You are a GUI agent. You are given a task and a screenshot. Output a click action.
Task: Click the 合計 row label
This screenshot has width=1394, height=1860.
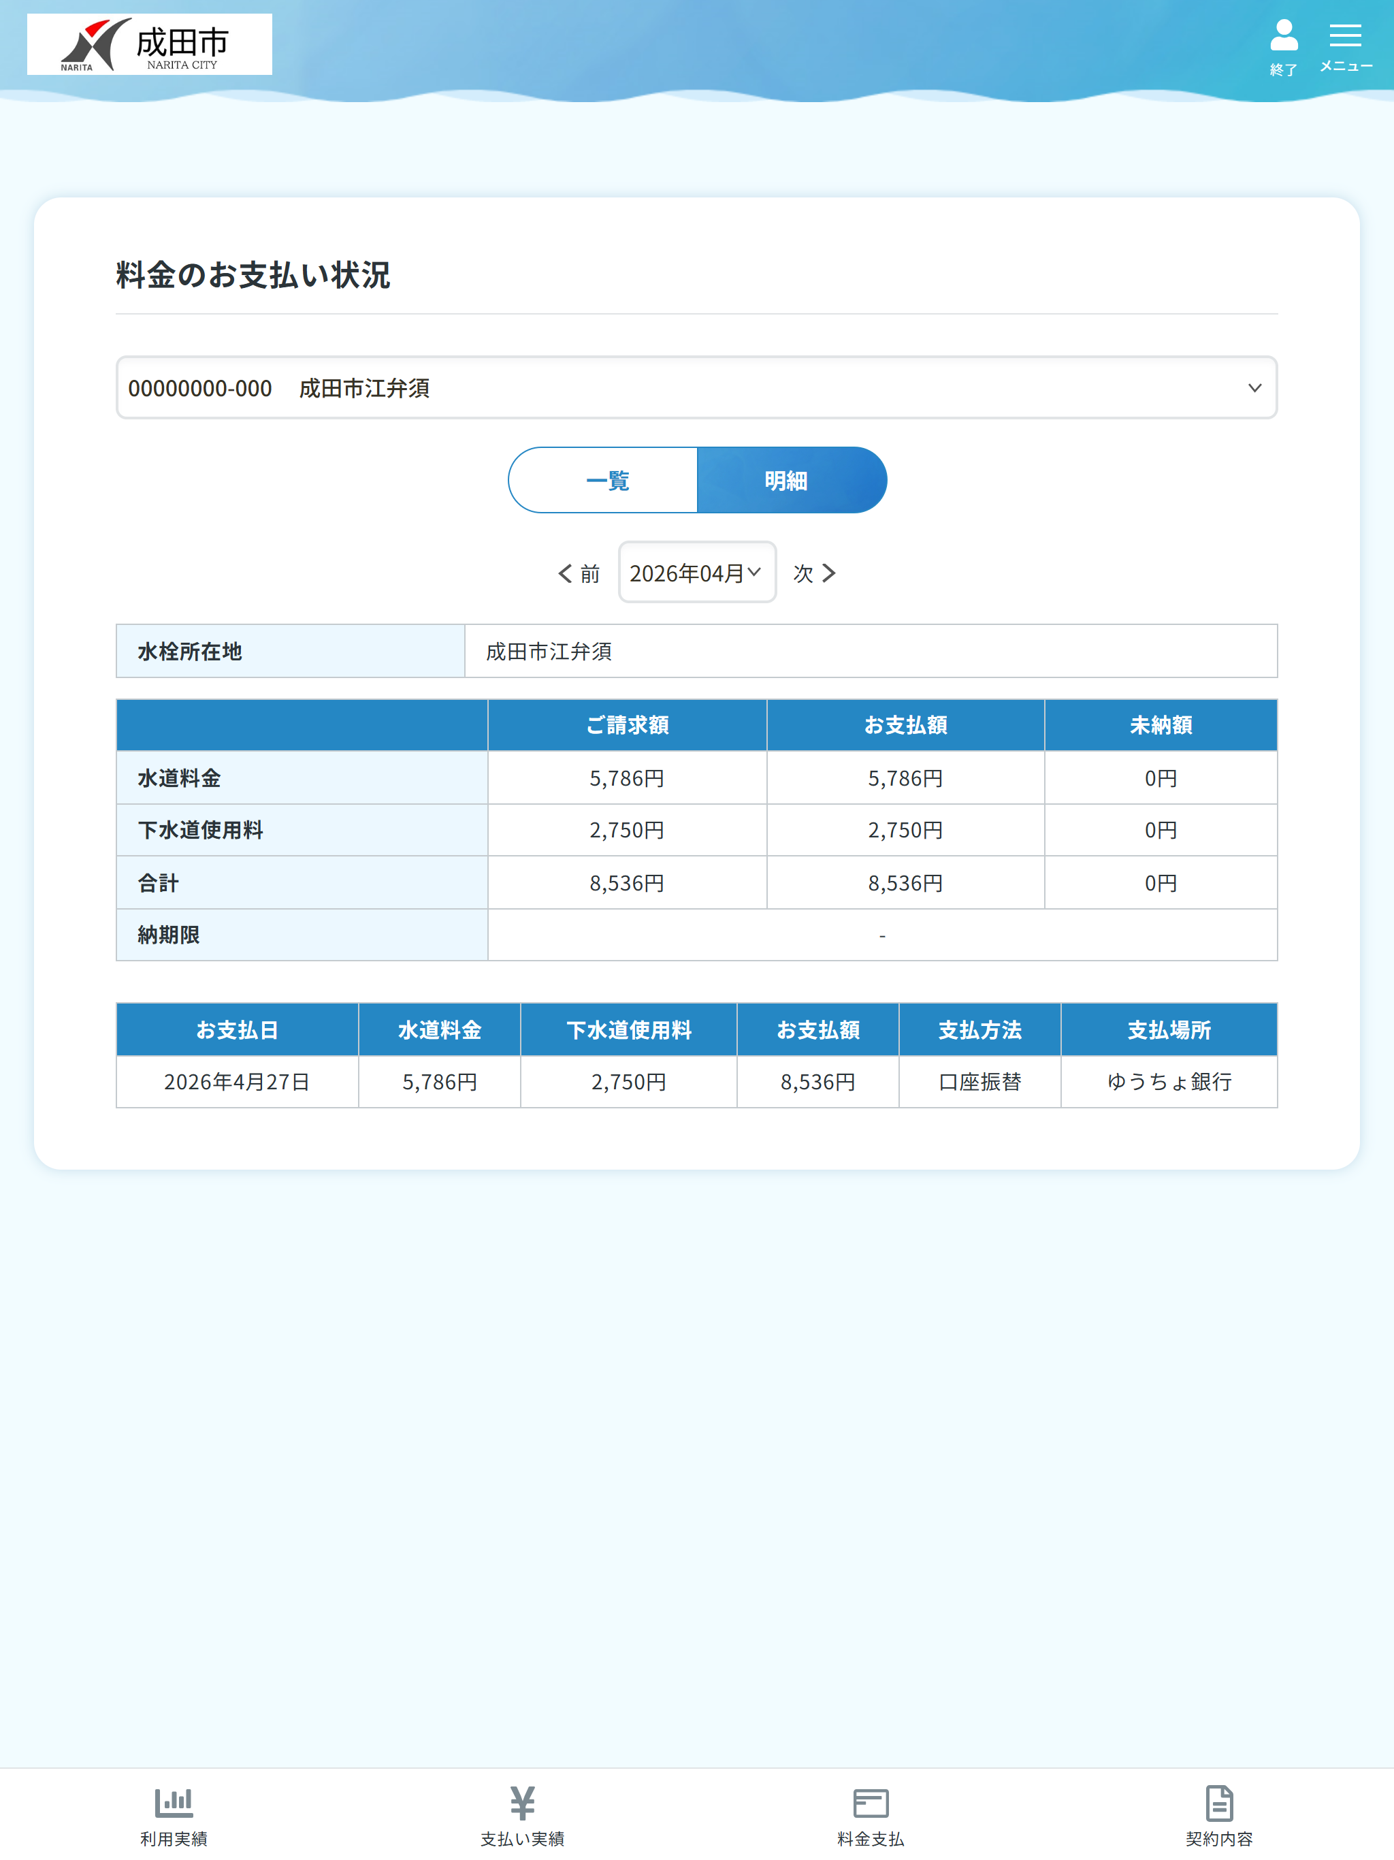tap(303, 883)
